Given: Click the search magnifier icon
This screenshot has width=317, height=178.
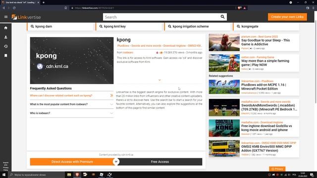Looking at the screenshot, I should pos(222,17).
